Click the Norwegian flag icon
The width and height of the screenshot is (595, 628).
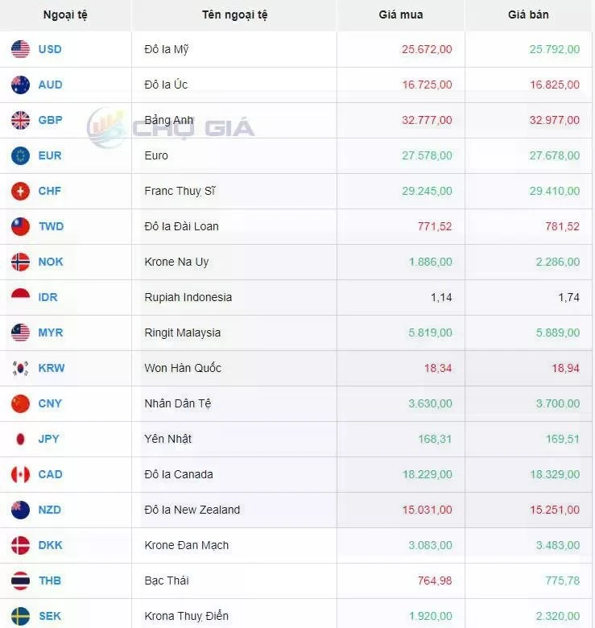coord(20,262)
